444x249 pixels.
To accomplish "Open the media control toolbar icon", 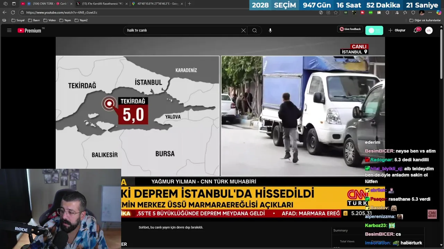I will [397, 12].
